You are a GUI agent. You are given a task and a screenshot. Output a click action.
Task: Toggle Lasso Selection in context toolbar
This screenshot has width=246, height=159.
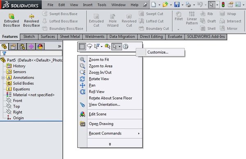(x=89, y=47)
